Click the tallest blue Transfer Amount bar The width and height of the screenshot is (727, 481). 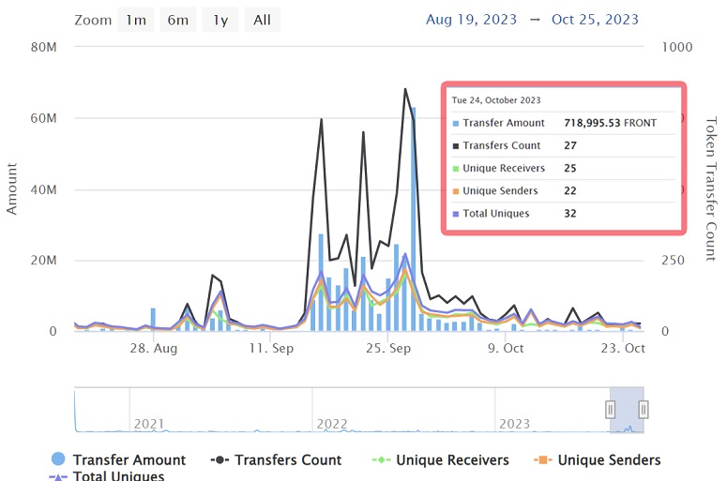point(413,219)
